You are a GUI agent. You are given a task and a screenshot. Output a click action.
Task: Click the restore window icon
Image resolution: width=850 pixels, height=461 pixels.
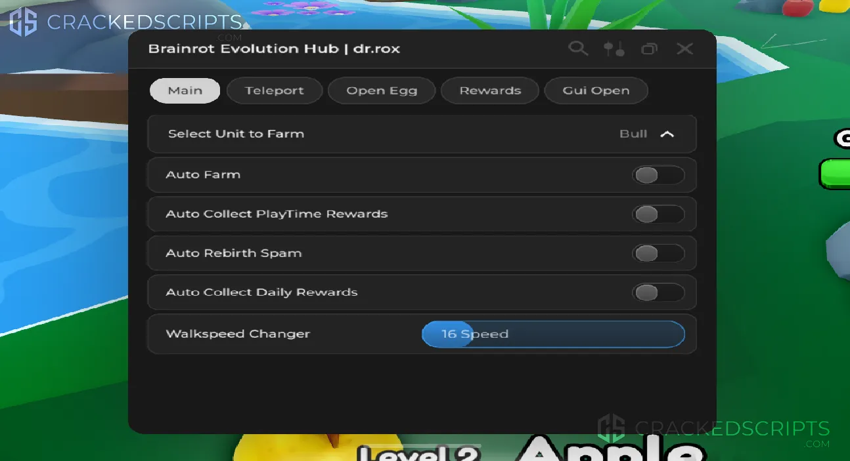coord(649,49)
